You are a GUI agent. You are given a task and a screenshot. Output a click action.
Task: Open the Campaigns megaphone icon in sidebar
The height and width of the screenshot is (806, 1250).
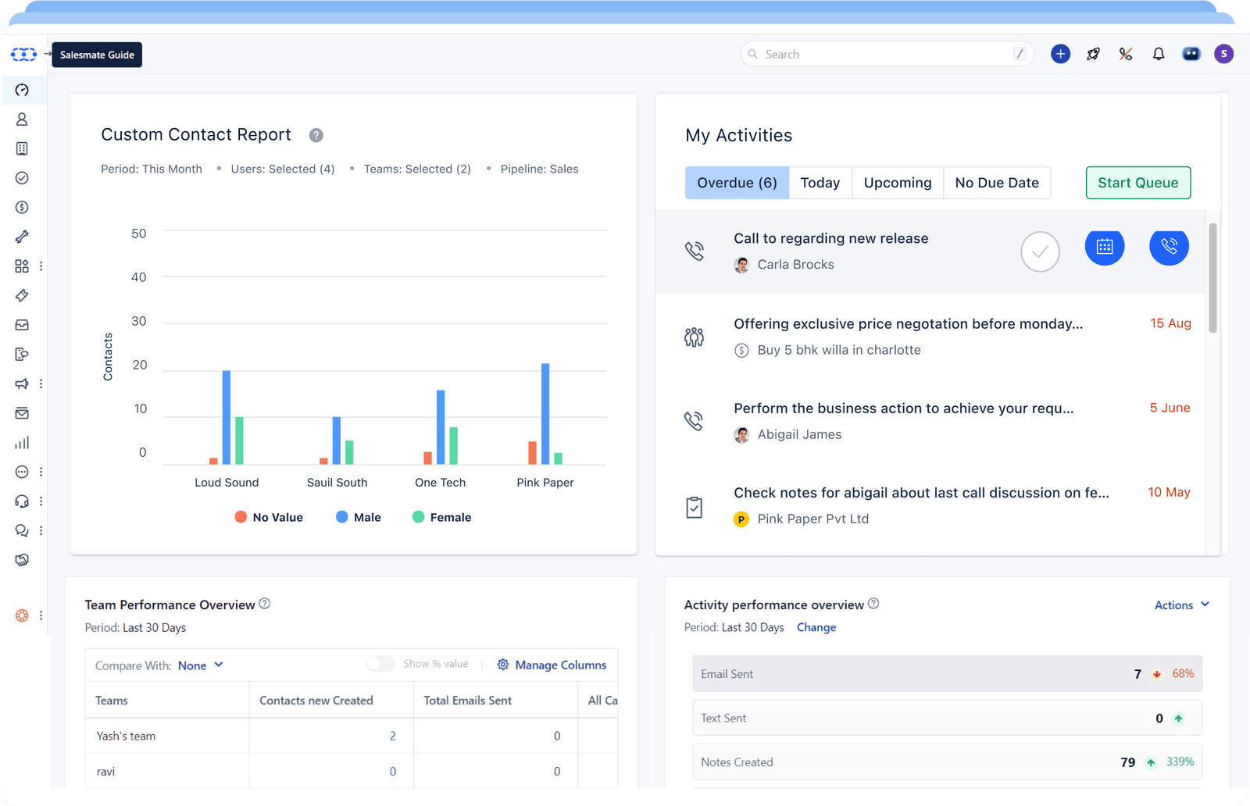pyautogui.click(x=22, y=383)
